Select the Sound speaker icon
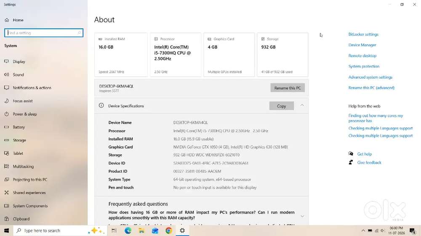This screenshot has height=236, width=421. pos(7,74)
